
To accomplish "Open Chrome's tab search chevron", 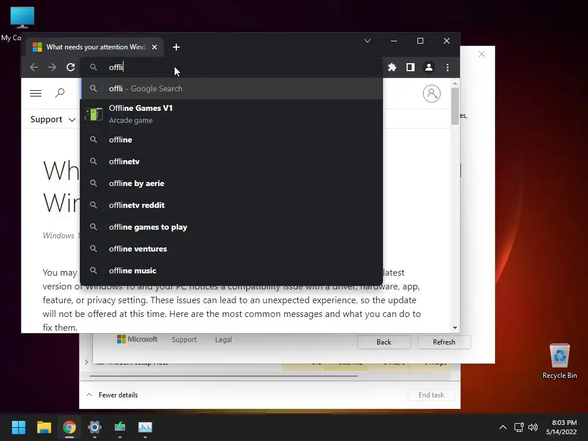I will point(367,41).
